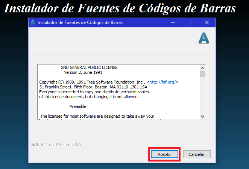Viewport: 249px width, 169px height.
Task: Click the window title text in title bar
Action: (80, 22)
